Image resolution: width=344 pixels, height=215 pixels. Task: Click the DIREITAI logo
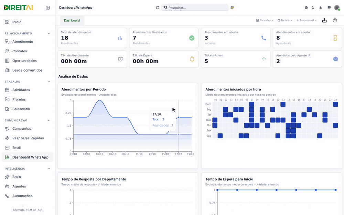click(19, 8)
